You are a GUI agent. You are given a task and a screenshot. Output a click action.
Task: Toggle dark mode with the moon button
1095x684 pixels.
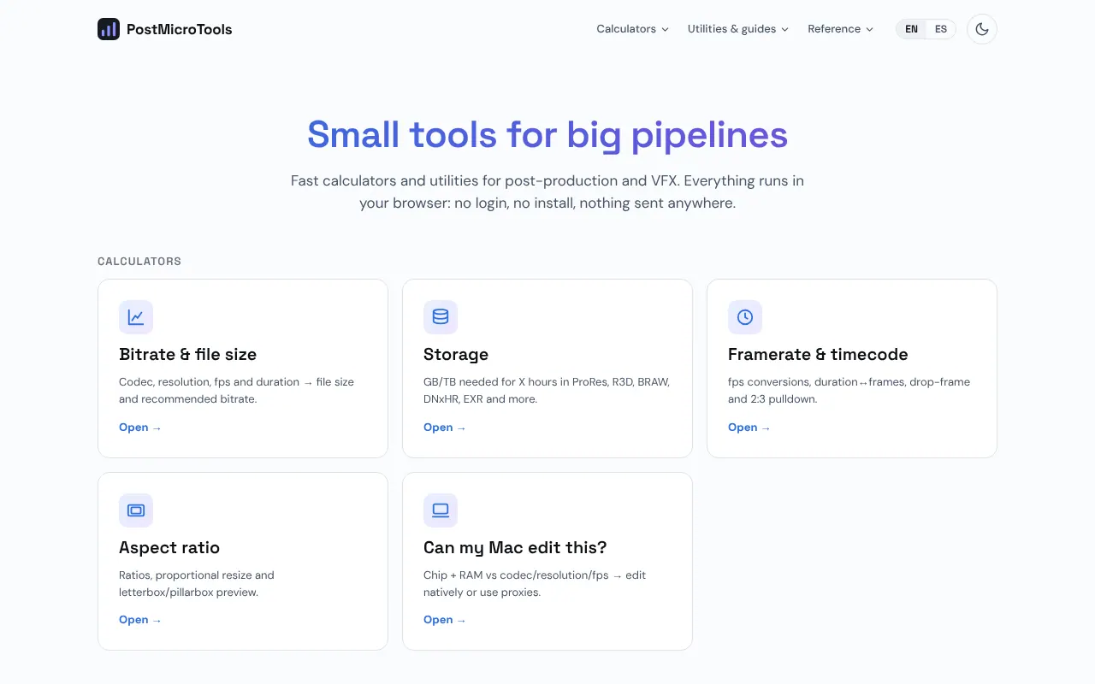pyautogui.click(x=982, y=29)
